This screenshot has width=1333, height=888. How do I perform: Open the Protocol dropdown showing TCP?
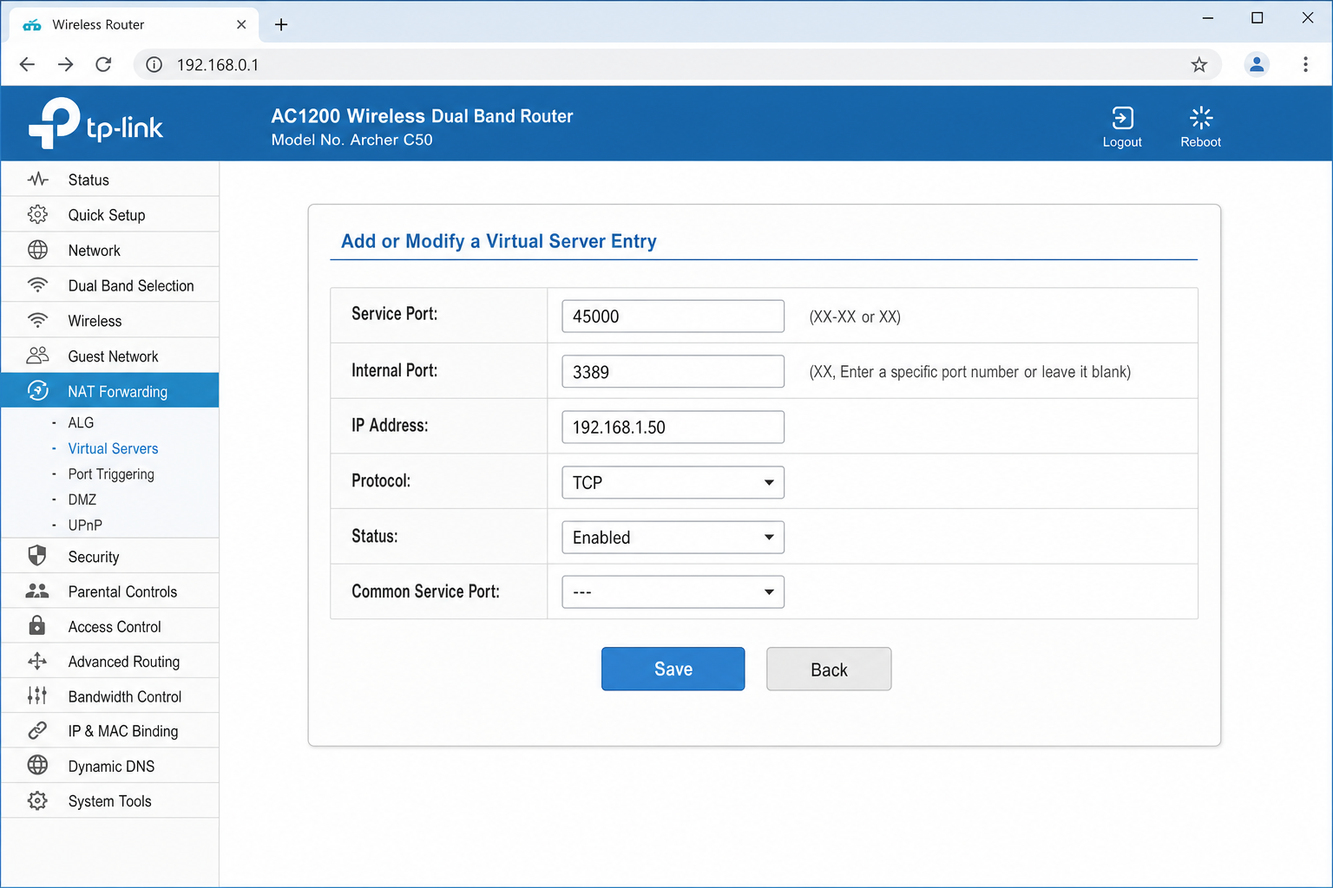pyautogui.click(x=673, y=482)
